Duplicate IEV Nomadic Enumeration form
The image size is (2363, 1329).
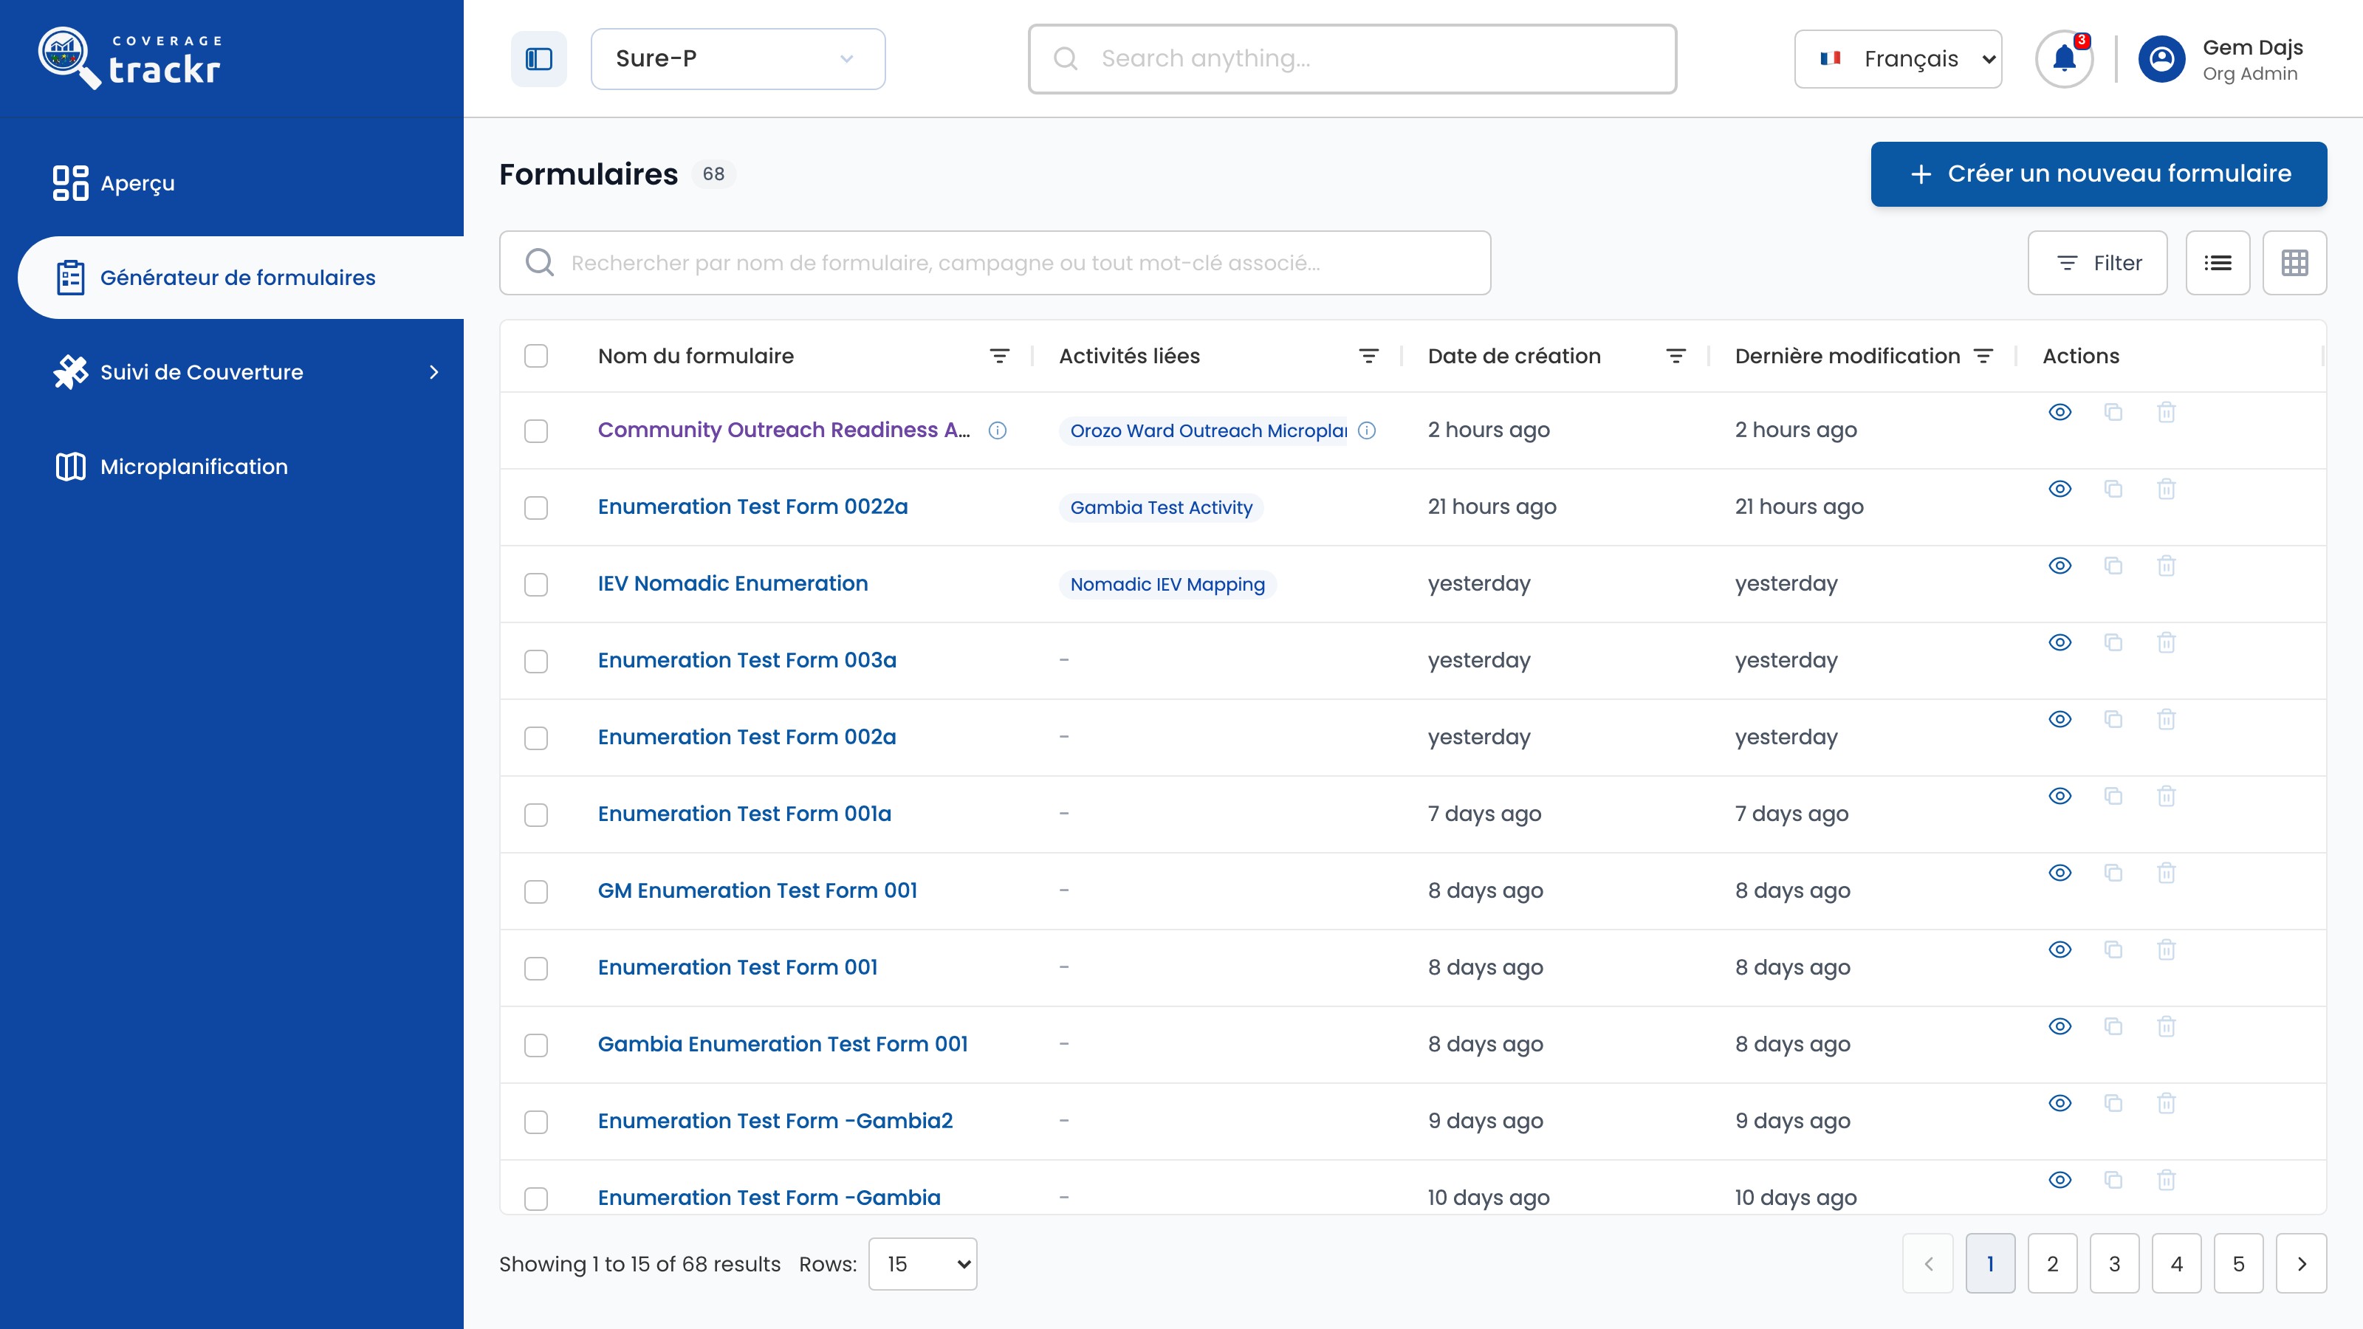pos(2113,566)
